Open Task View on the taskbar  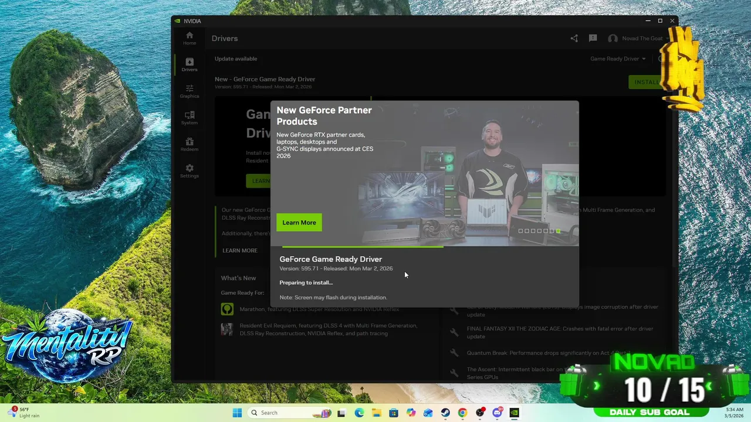click(x=341, y=413)
